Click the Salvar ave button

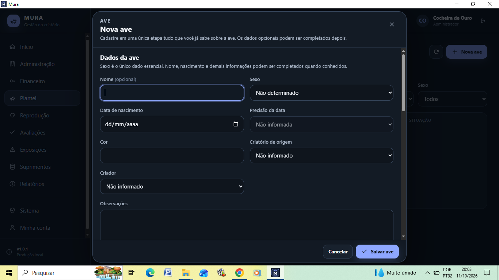(377, 252)
